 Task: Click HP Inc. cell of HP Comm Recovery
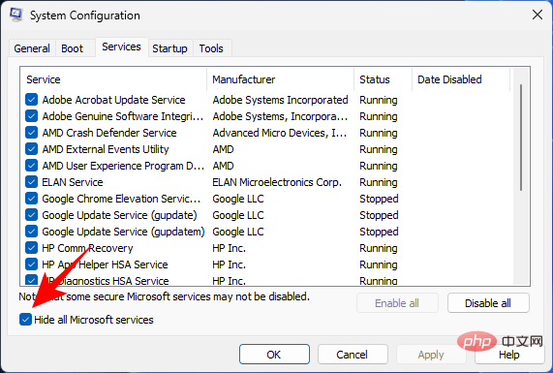point(229,248)
